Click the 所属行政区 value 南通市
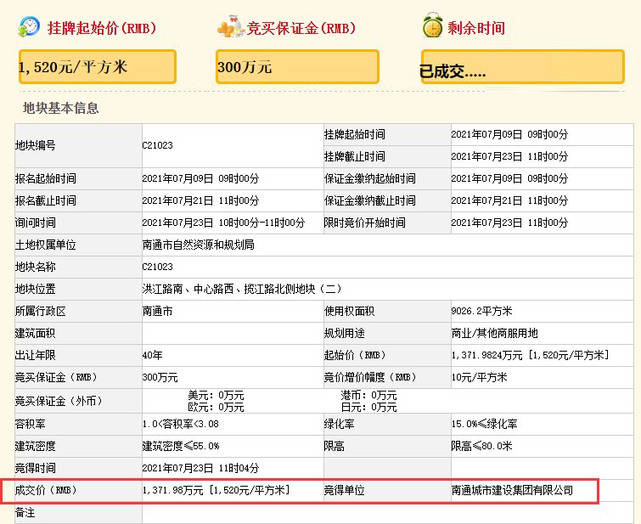Viewport: 641px width, 524px height. pos(157,311)
